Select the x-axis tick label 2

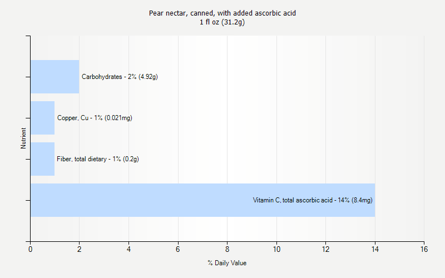click(80, 250)
